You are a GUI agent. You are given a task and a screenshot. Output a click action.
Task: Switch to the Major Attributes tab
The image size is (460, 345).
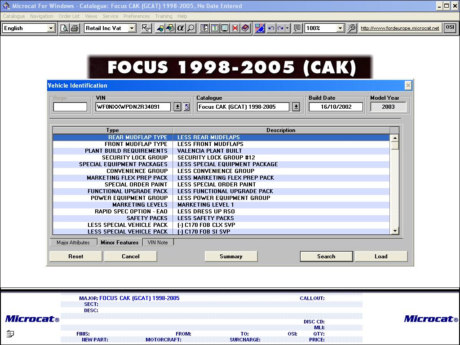(x=73, y=243)
